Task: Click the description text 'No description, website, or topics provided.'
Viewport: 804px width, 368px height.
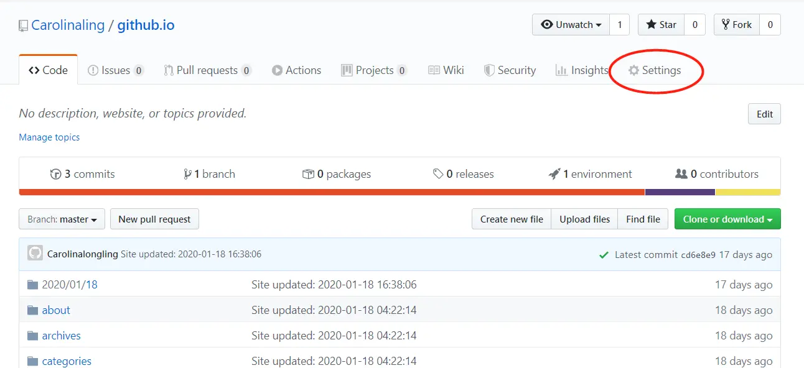Action: tap(133, 113)
